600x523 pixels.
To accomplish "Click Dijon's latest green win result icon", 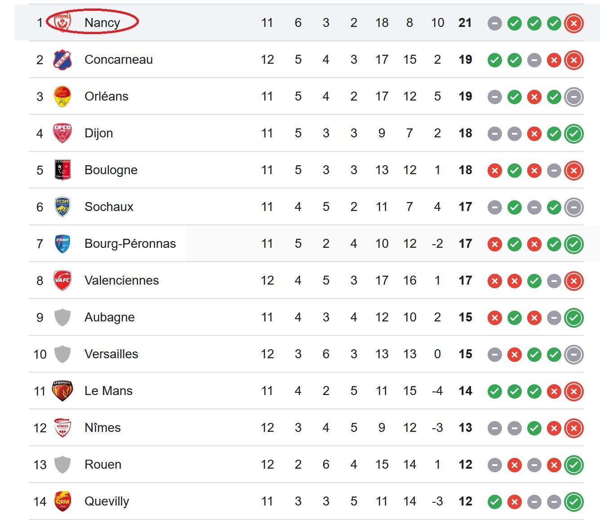I will (x=574, y=133).
